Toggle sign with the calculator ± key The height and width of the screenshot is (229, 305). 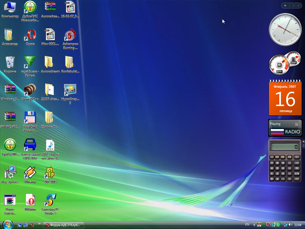[277, 179]
